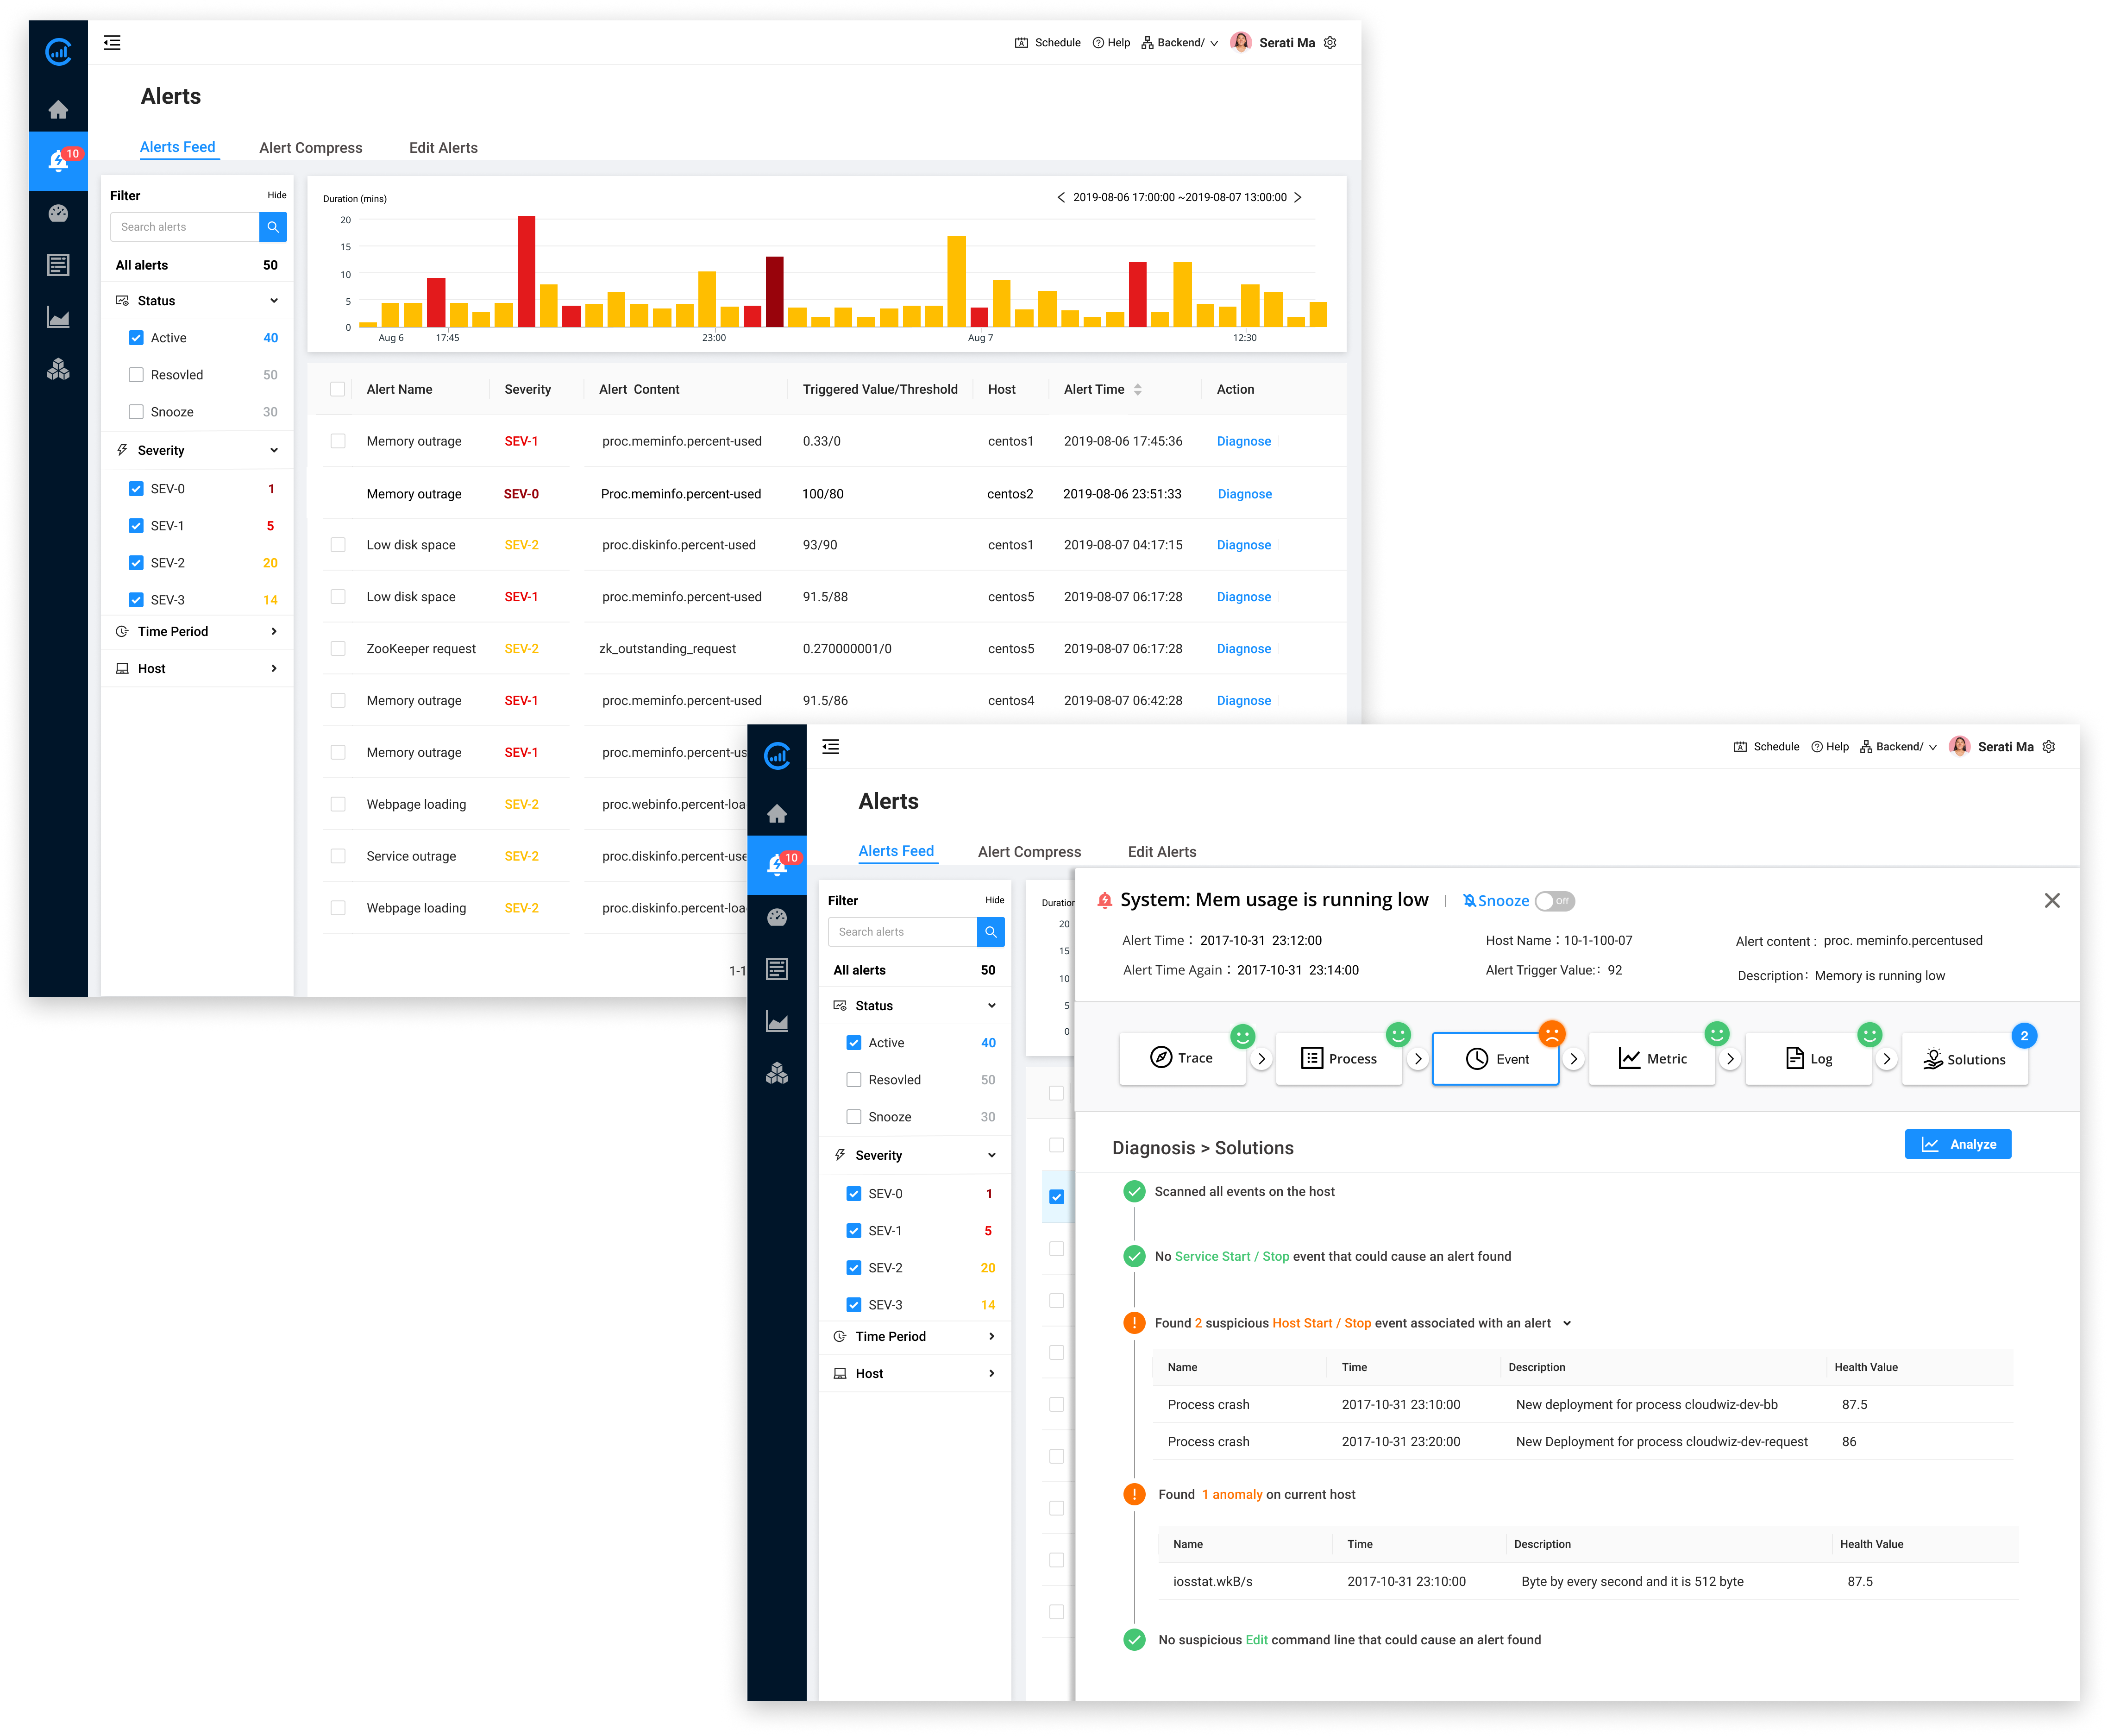2108x1736 pixels.
Task: Switch to the Alert Compress tab
Action: pyautogui.click(x=311, y=148)
